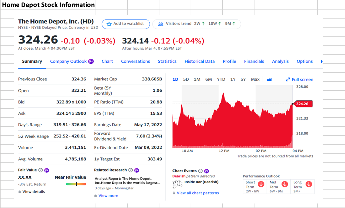Select the 6M chart range
345x208 pixels.
pos(208,79)
